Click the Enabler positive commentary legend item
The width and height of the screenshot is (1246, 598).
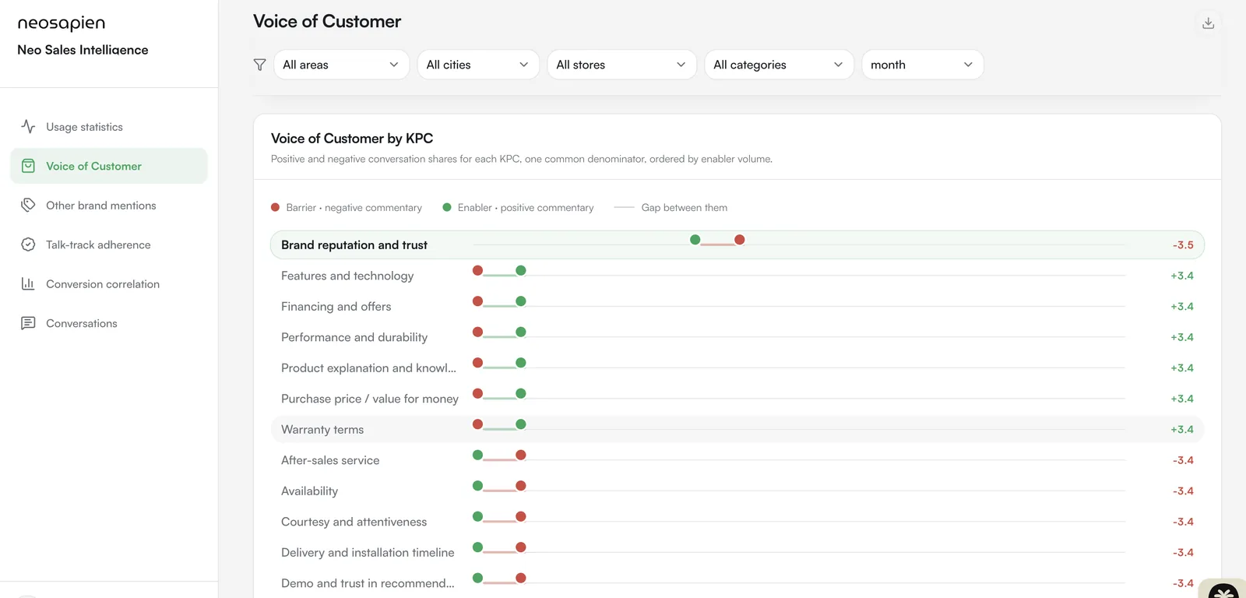click(518, 208)
